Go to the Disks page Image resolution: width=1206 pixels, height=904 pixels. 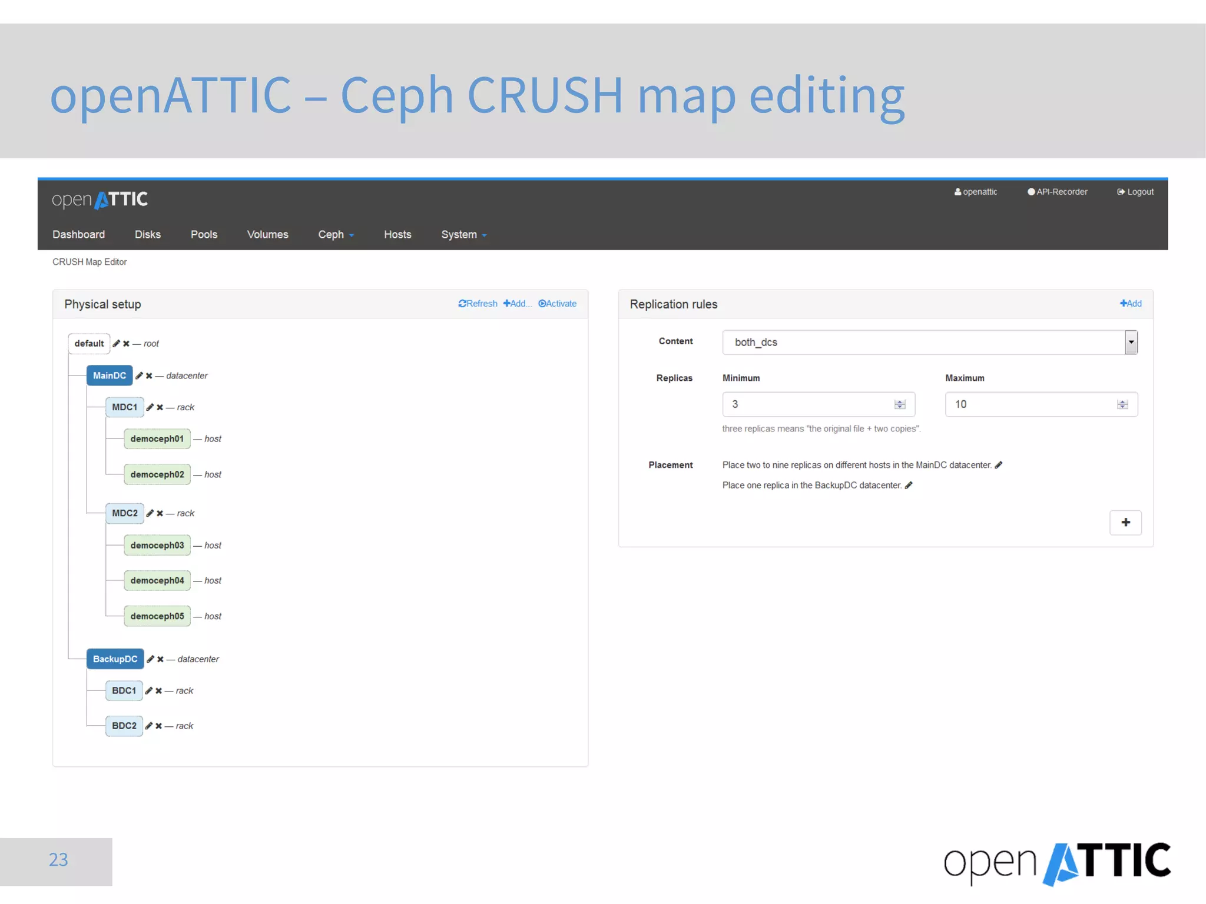pos(147,234)
